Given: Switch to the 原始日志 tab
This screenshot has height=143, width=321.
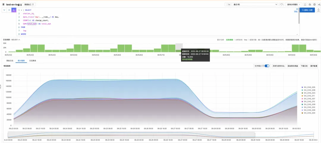Looking at the screenshot, I should click(10, 61).
